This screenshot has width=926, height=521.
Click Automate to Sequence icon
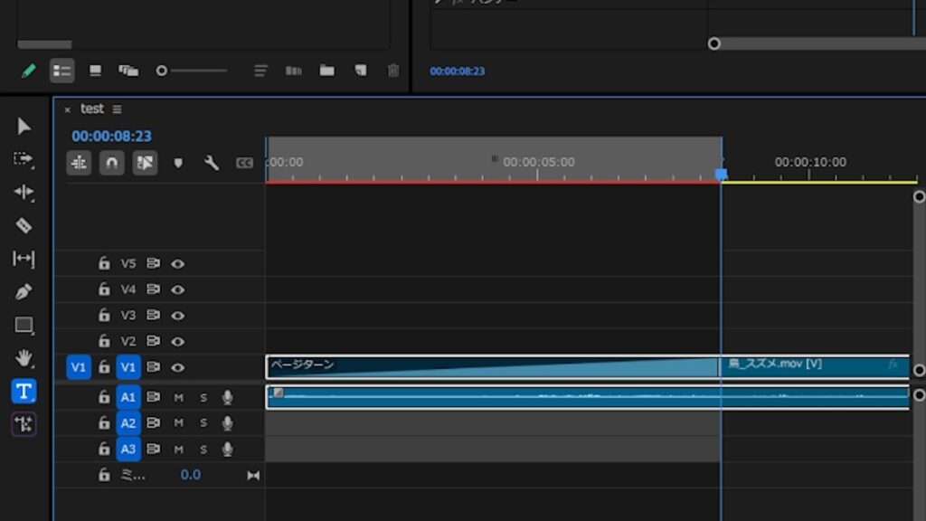click(294, 71)
